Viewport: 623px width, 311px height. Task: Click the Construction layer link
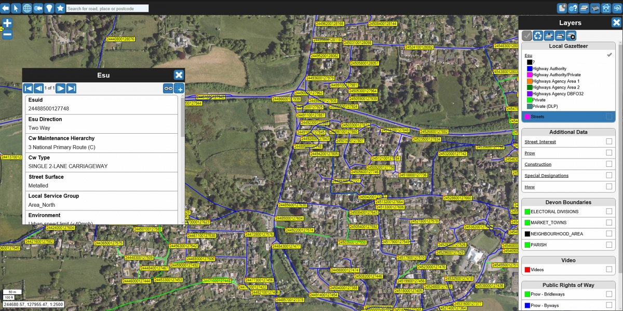538,164
